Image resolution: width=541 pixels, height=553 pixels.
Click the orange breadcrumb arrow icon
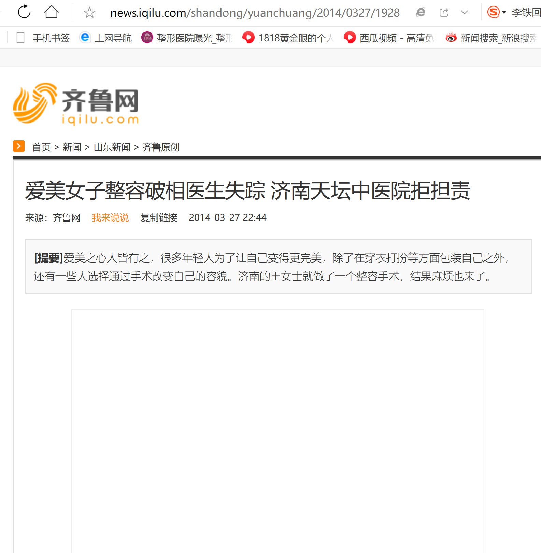coord(19,146)
